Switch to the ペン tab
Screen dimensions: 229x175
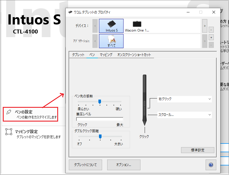point(92,55)
